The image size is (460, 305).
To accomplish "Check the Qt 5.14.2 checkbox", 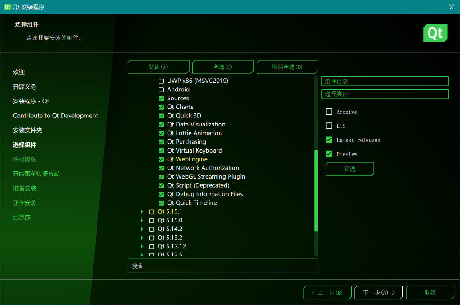I will point(151,229).
